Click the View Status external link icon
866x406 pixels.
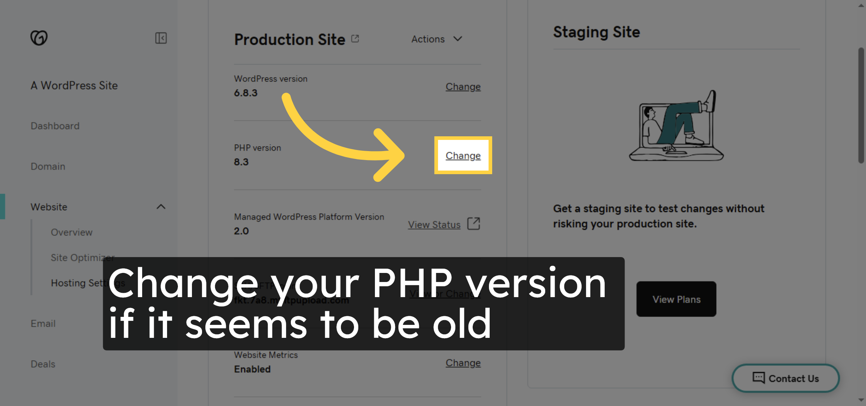click(474, 224)
